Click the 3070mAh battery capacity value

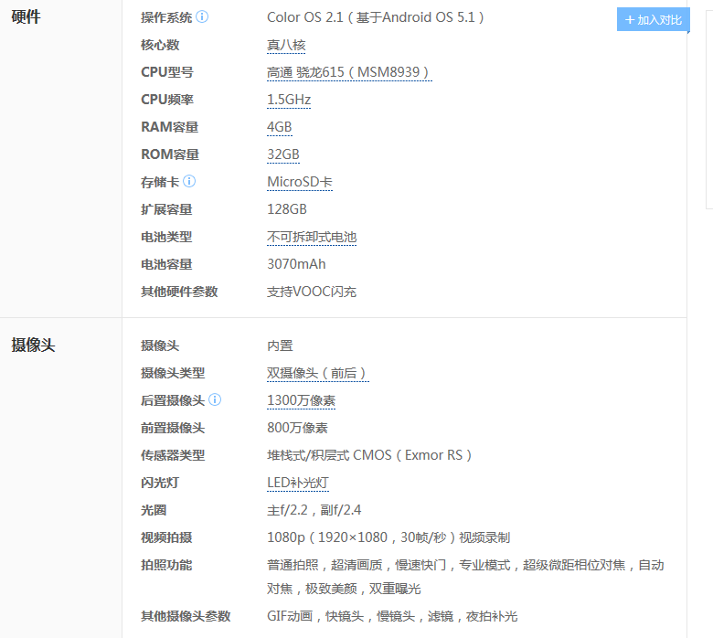[x=296, y=264]
